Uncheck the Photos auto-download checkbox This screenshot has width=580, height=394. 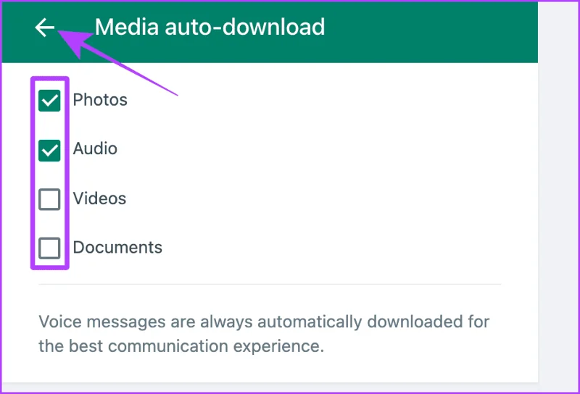pyautogui.click(x=49, y=101)
